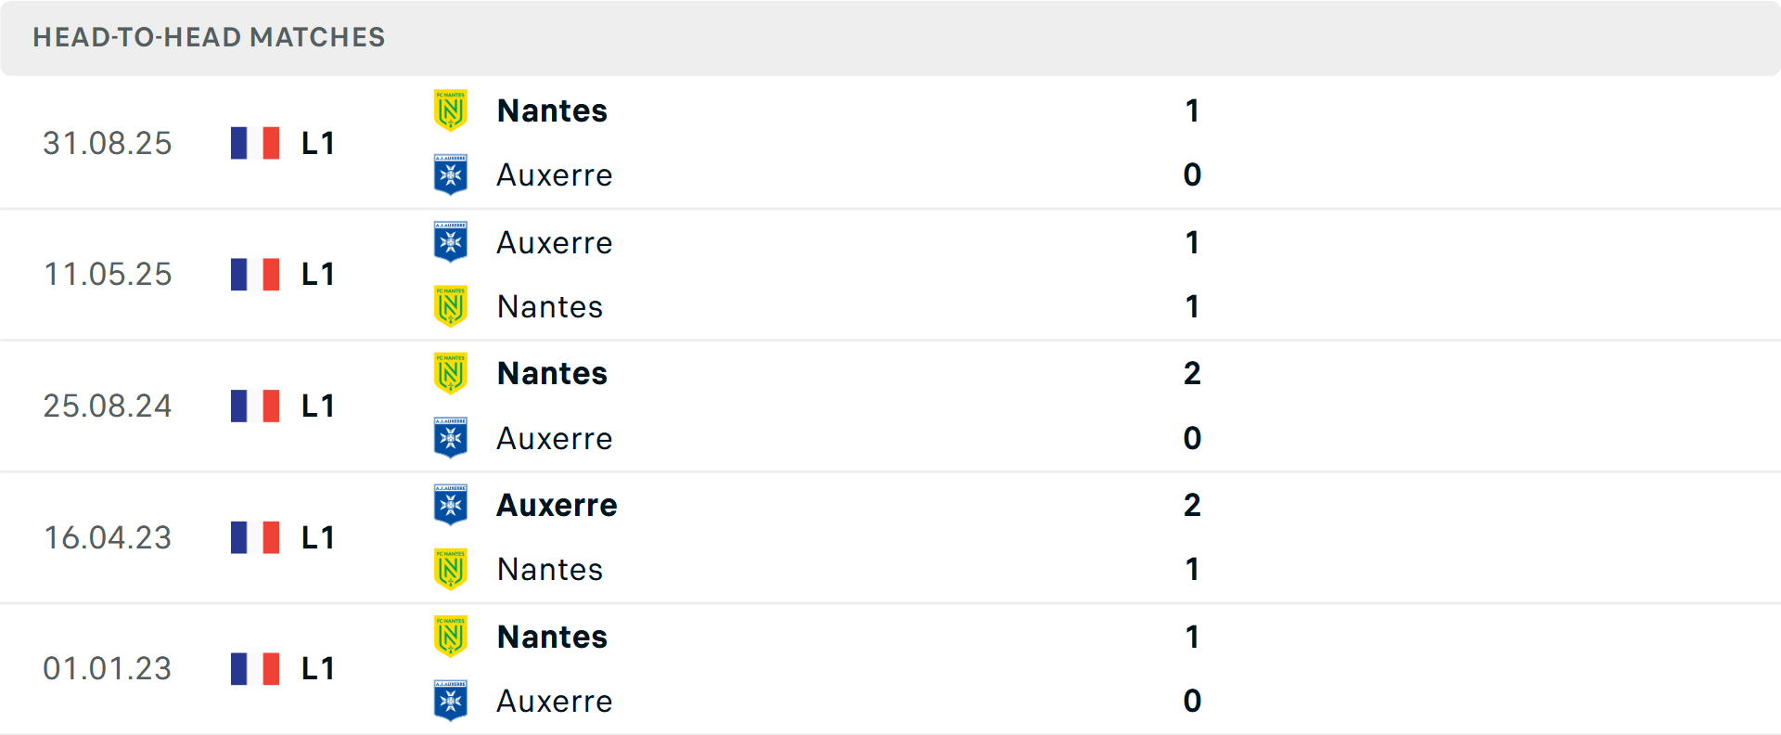Open the Nantes team page from the first row
The image size is (1781, 735).
[552, 110]
